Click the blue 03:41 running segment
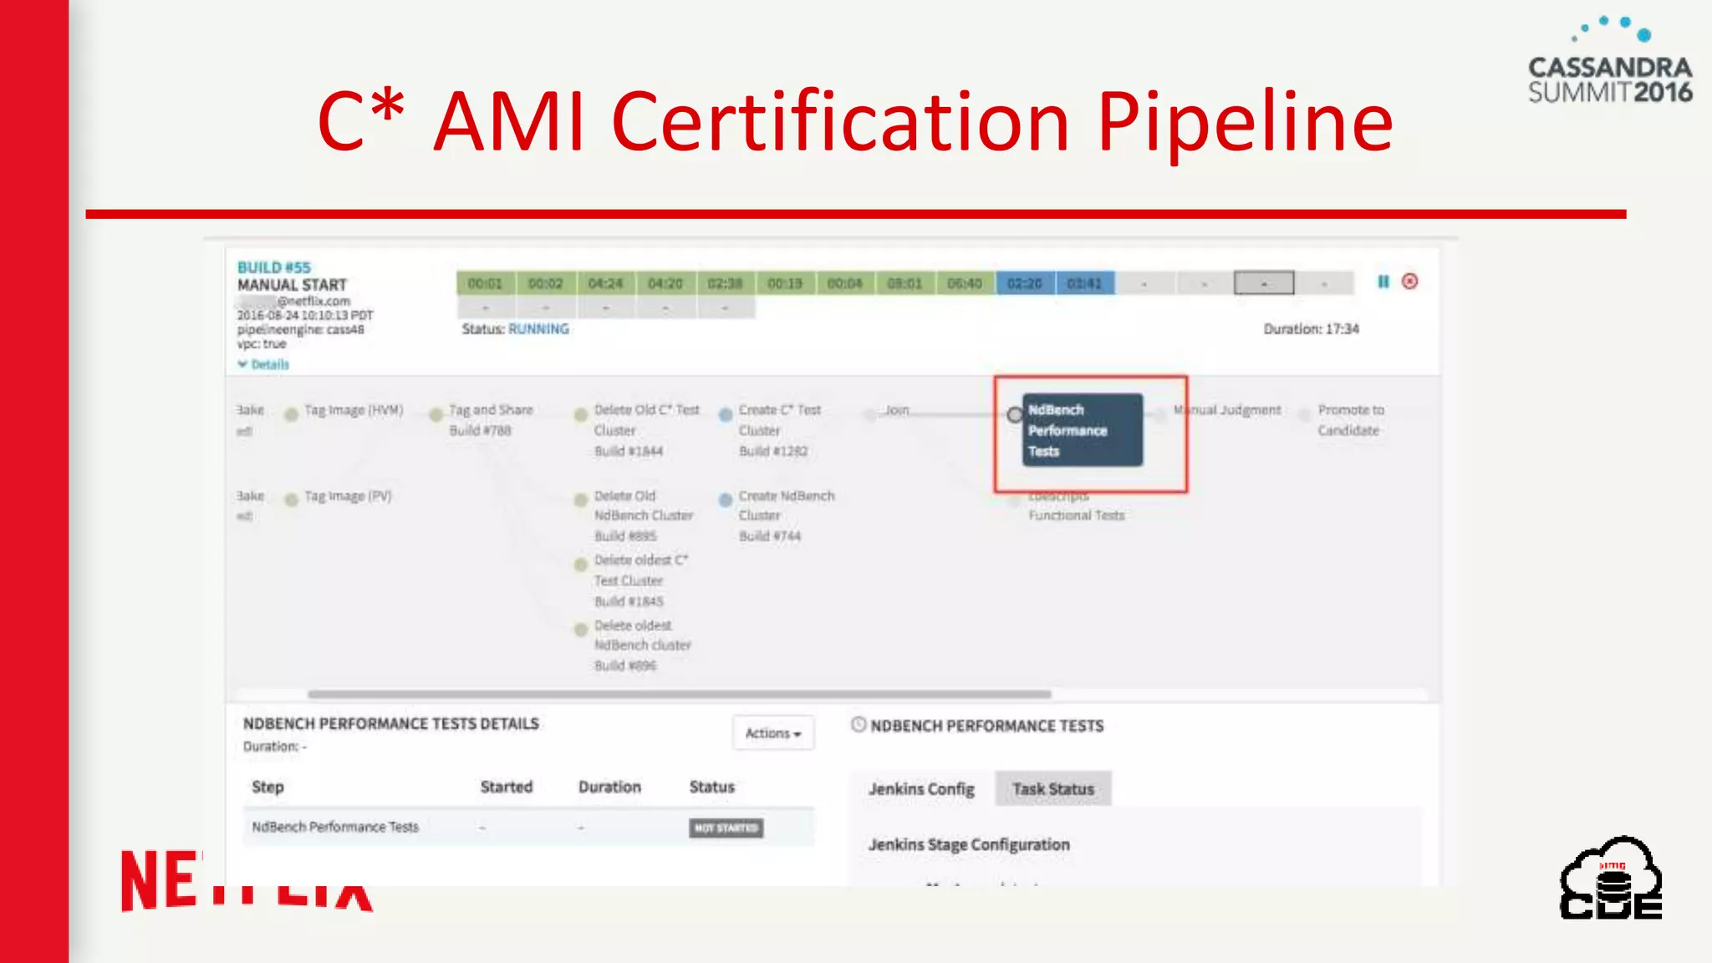The image size is (1712, 963). (x=1085, y=283)
